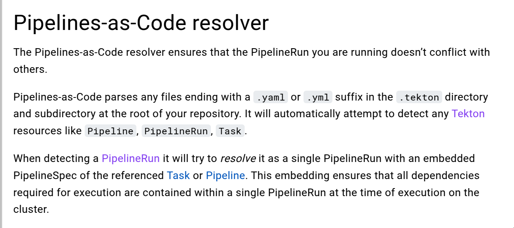The width and height of the screenshot is (514, 228).
Task: Click the "PipelineRun" inline code snippet
Action: tap(176, 131)
